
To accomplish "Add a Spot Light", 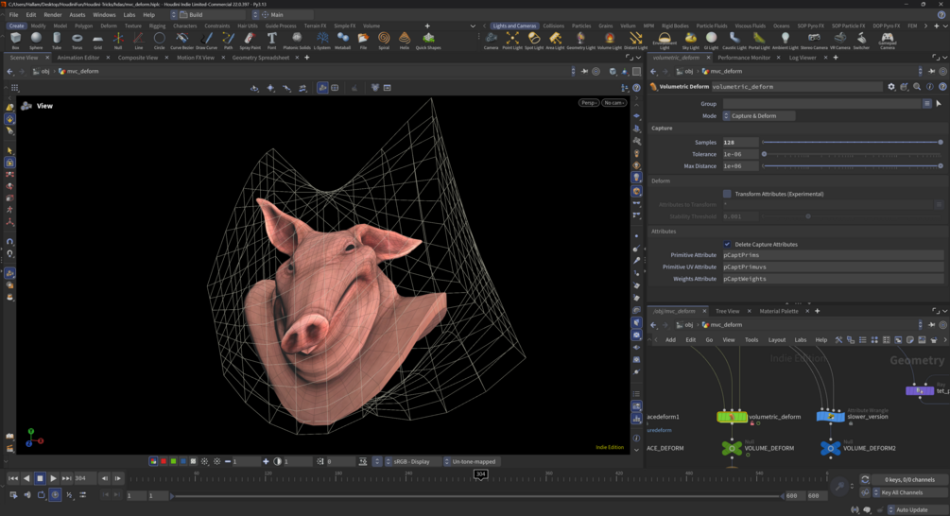I will (534, 41).
